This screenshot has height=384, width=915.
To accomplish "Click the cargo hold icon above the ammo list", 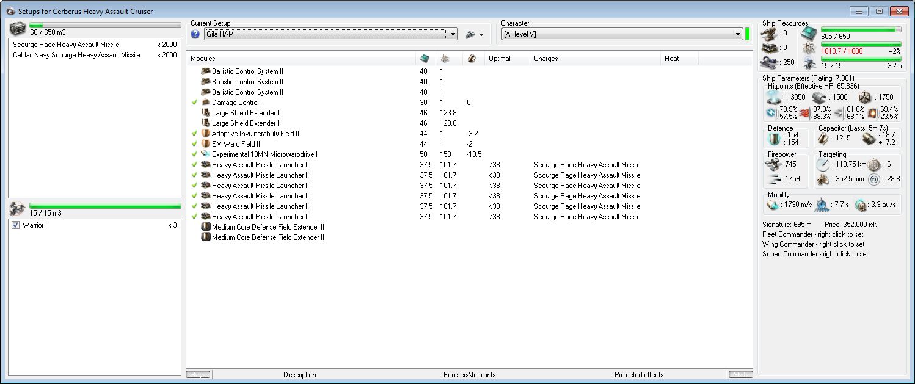I will pyautogui.click(x=18, y=28).
